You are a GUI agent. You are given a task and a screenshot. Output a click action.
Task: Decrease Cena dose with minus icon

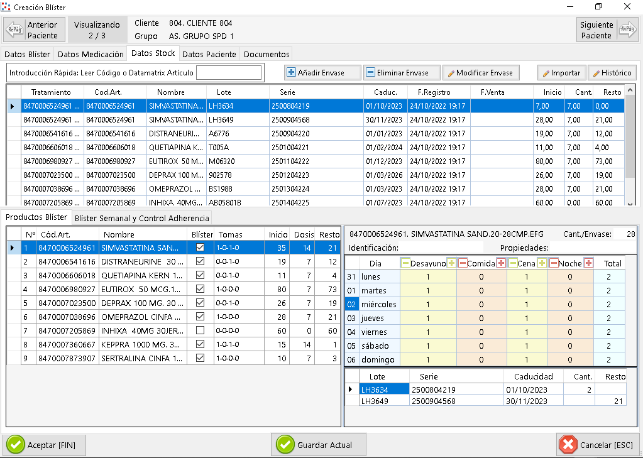tap(513, 263)
